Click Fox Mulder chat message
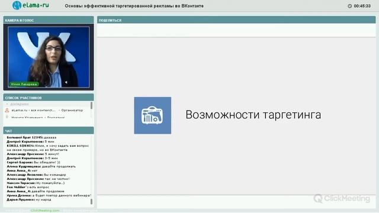Screen dimensions: 379x213 click(x=28, y=187)
